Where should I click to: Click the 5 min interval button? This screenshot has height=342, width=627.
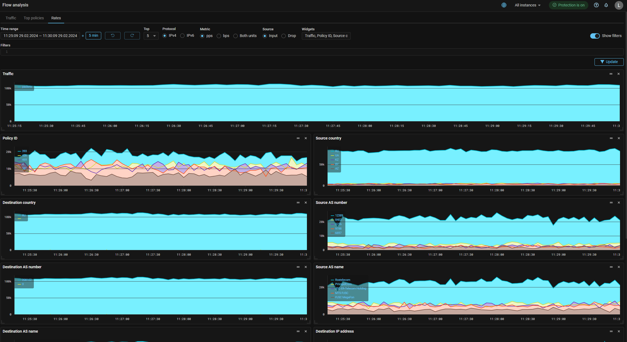93,36
